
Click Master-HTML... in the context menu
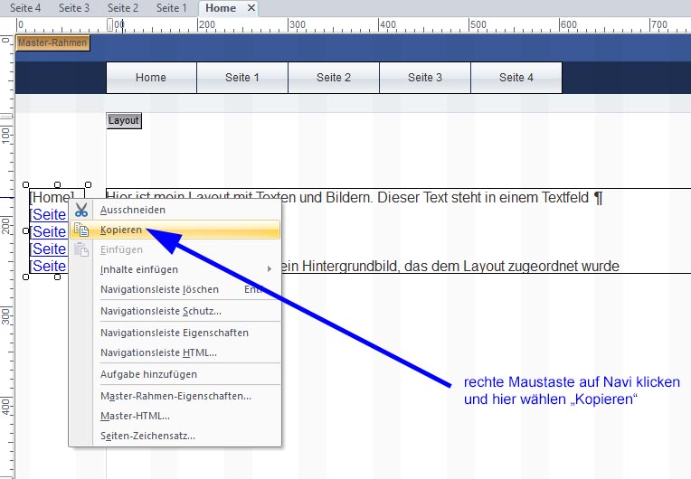click(135, 416)
